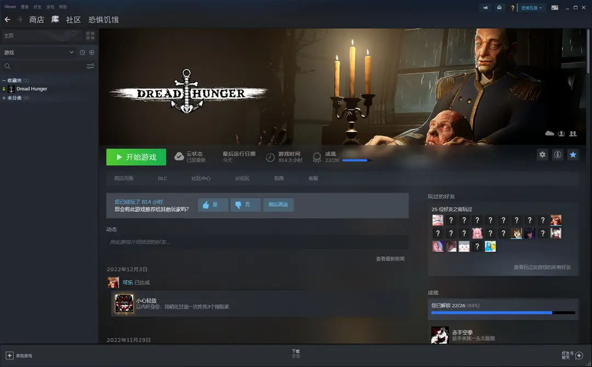Open help via the question mark icon
592x367 pixels.
pyautogui.click(x=513, y=8)
